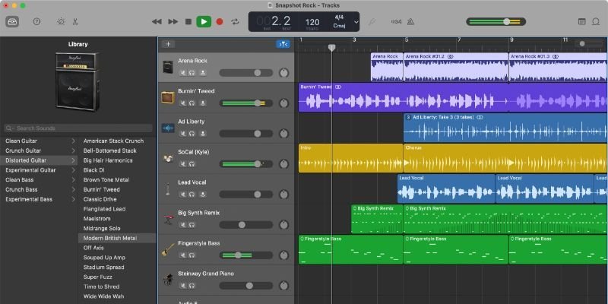Mute the SoCal (Kyle) track
This screenshot has height=304, width=608.
pyautogui.click(x=182, y=164)
